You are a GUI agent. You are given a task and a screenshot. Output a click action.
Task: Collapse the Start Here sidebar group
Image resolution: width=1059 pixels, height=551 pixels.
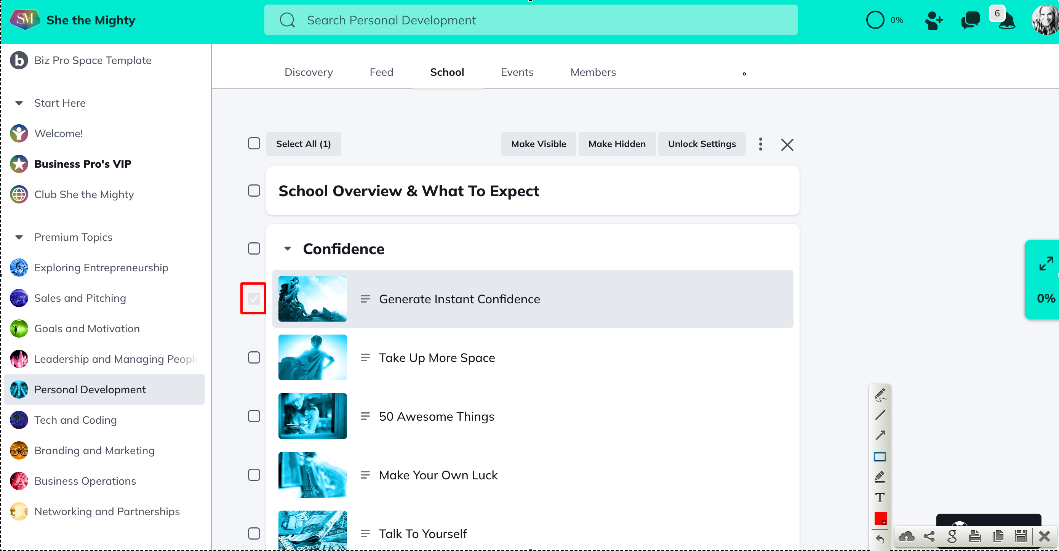click(19, 103)
